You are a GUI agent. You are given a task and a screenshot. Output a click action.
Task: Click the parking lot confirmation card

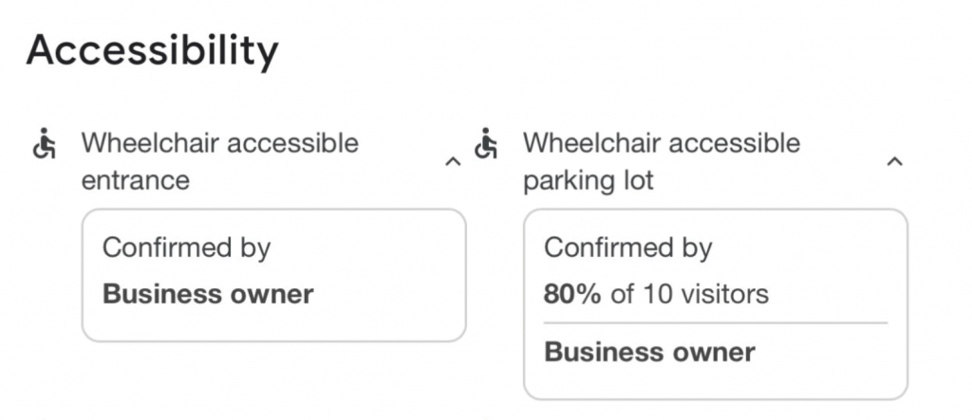pyautogui.click(x=715, y=303)
